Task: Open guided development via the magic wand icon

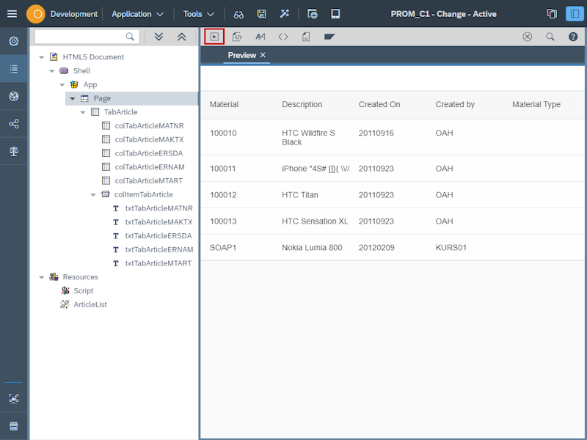Action: click(285, 13)
